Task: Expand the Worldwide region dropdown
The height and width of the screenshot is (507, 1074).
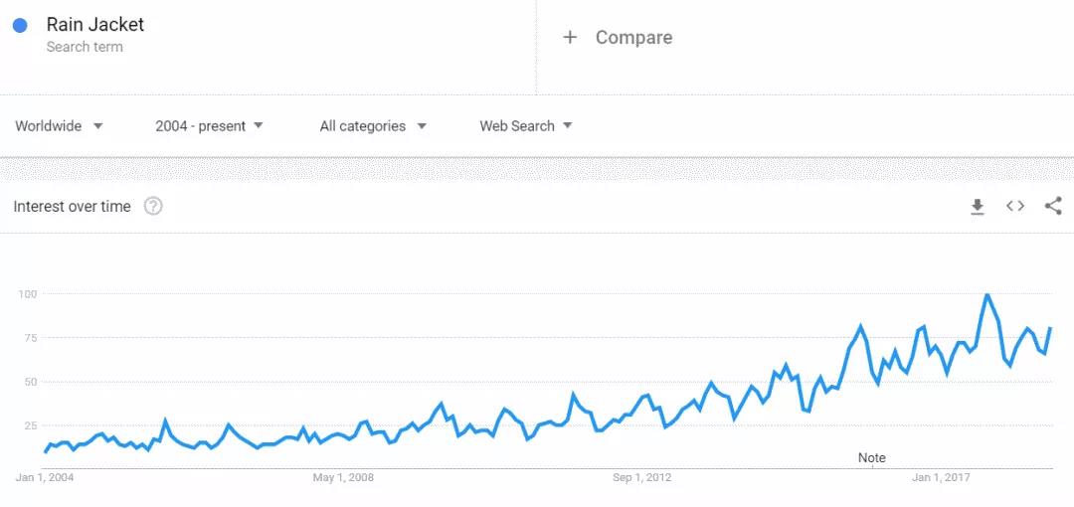Action: click(x=59, y=126)
